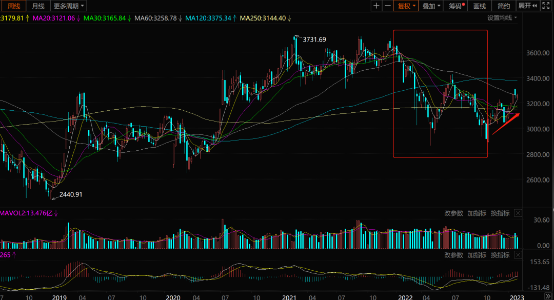Click the 2021 date axis label
Screen dimensions: 554x300
tap(289, 297)
